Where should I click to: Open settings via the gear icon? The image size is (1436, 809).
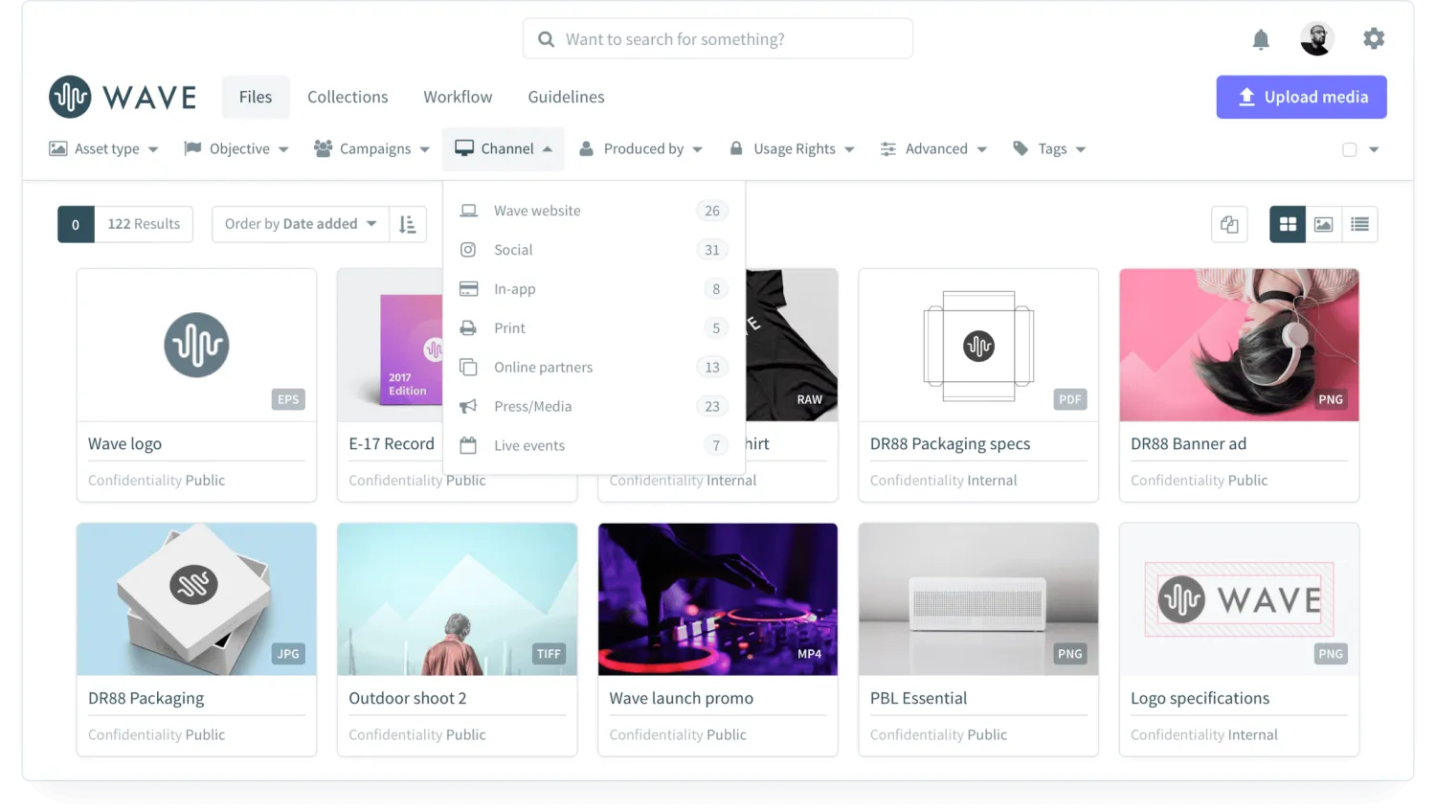coord(1374,38)
